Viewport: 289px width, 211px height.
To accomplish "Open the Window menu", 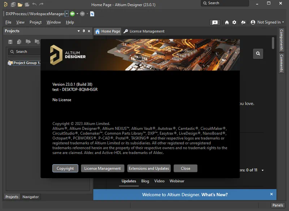I will tap(53, 22).
